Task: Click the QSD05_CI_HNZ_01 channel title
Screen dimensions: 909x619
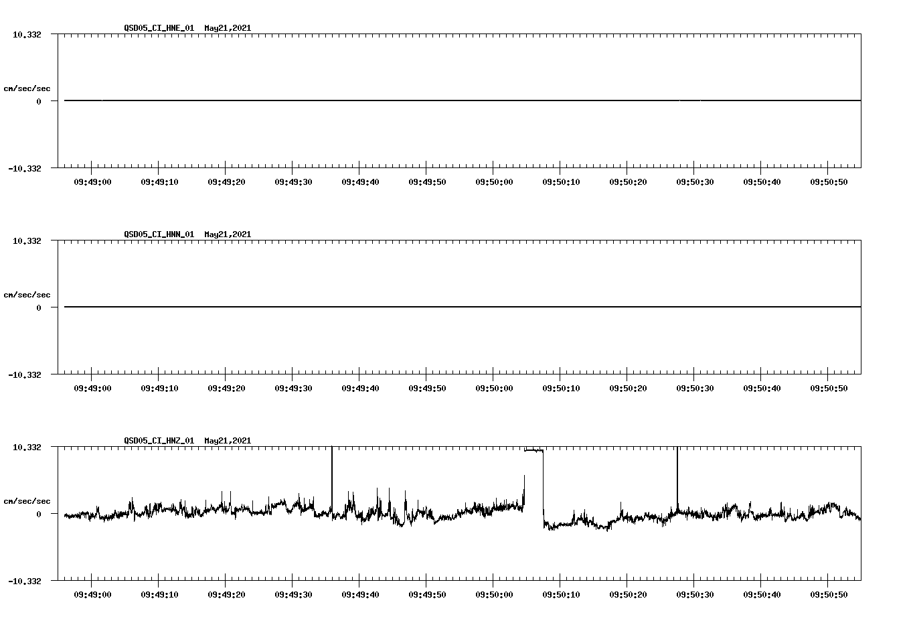Action: [x=158, y=441]
